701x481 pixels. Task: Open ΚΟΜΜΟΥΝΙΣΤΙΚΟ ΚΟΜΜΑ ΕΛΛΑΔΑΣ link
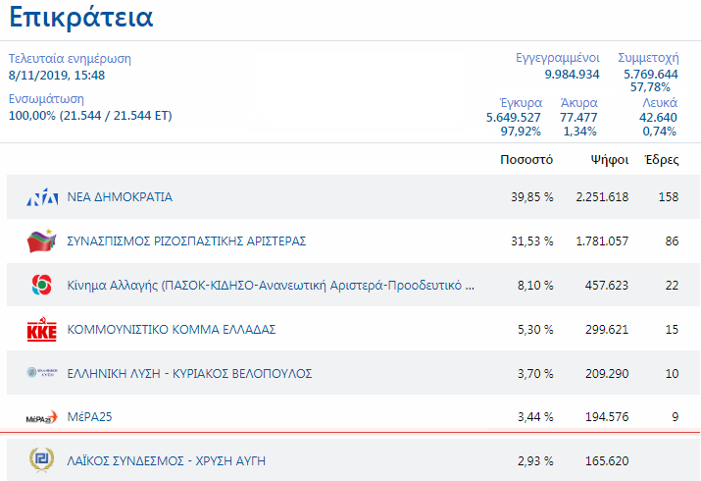(172, 329)
